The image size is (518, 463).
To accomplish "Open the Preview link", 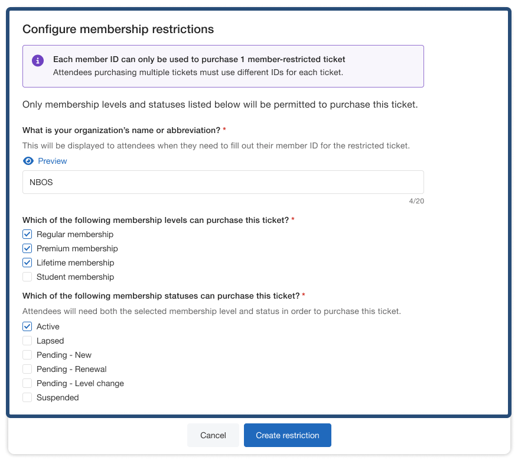I will coord(53,161).
